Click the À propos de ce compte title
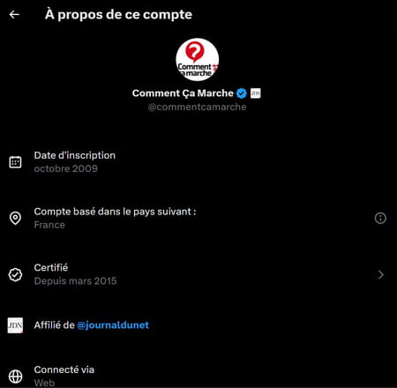This screenshot has width=397, height=388. 118,14
